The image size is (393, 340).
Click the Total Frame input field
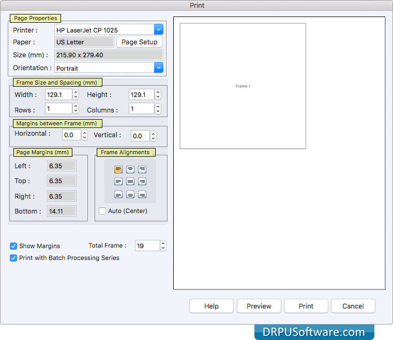[147, 246]
